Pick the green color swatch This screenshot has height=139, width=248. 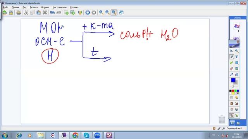(x=236, y=91)
